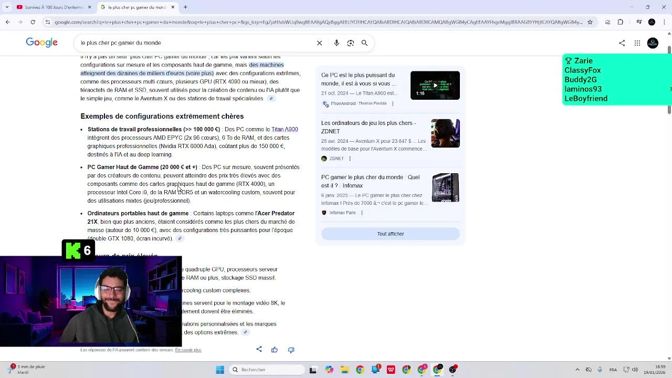672x378 pixels.
Task: Bookmark this page with star icon
Action: tap(590, 22)
